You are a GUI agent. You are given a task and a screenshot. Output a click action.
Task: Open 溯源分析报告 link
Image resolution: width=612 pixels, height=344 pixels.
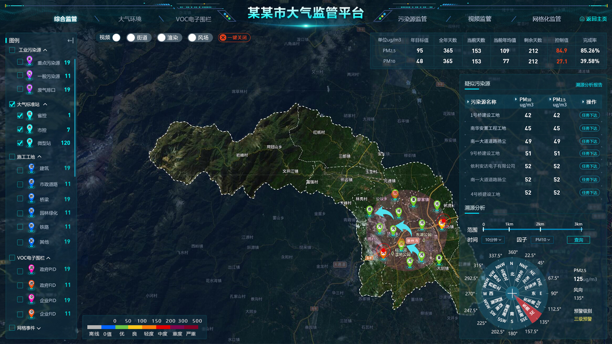[588, 85]
